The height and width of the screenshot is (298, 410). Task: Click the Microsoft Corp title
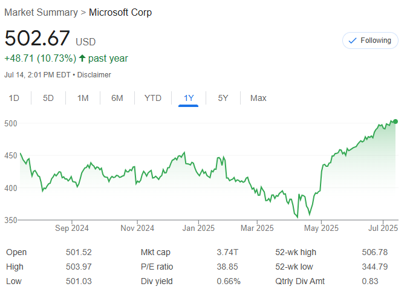(x=120, y=12)
